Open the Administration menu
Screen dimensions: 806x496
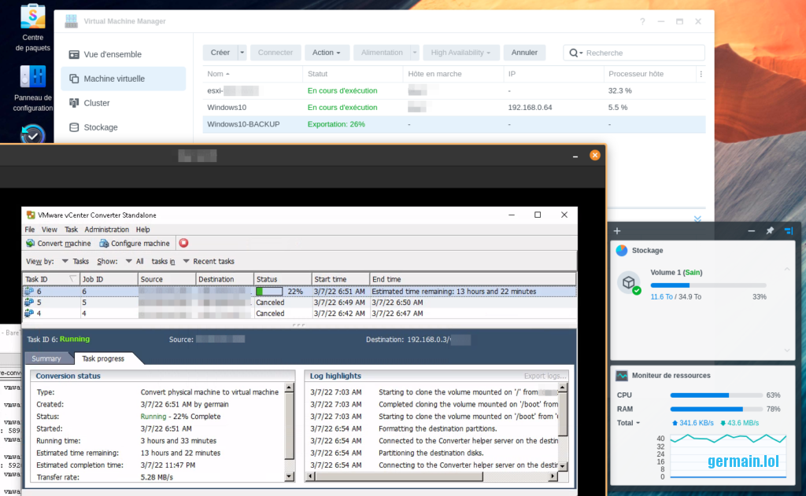pyautogui.click(x=106, y=230)
